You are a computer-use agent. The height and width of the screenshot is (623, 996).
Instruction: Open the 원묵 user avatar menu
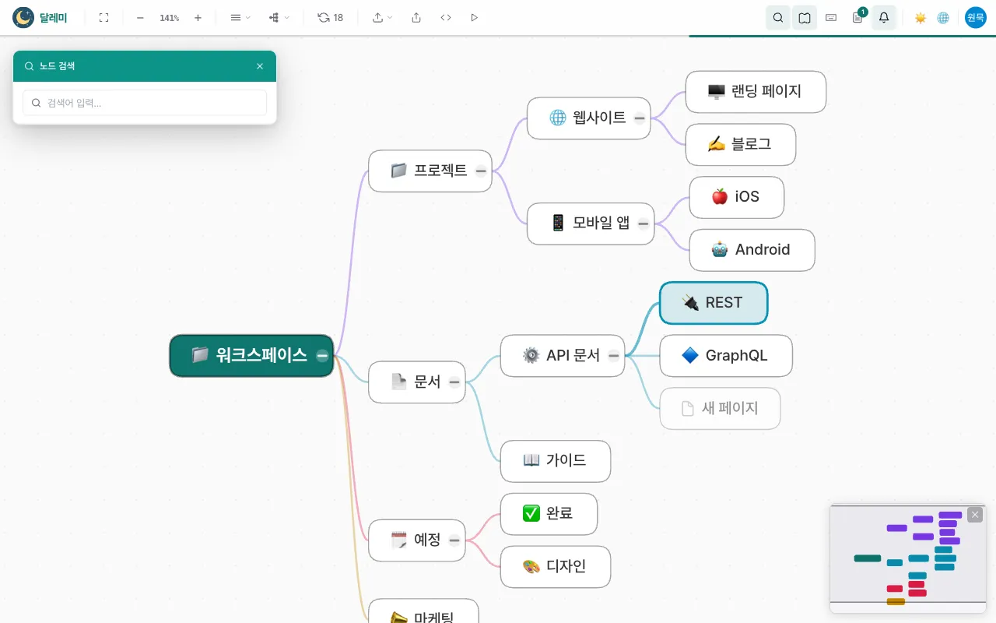click(x=976, y=17)
